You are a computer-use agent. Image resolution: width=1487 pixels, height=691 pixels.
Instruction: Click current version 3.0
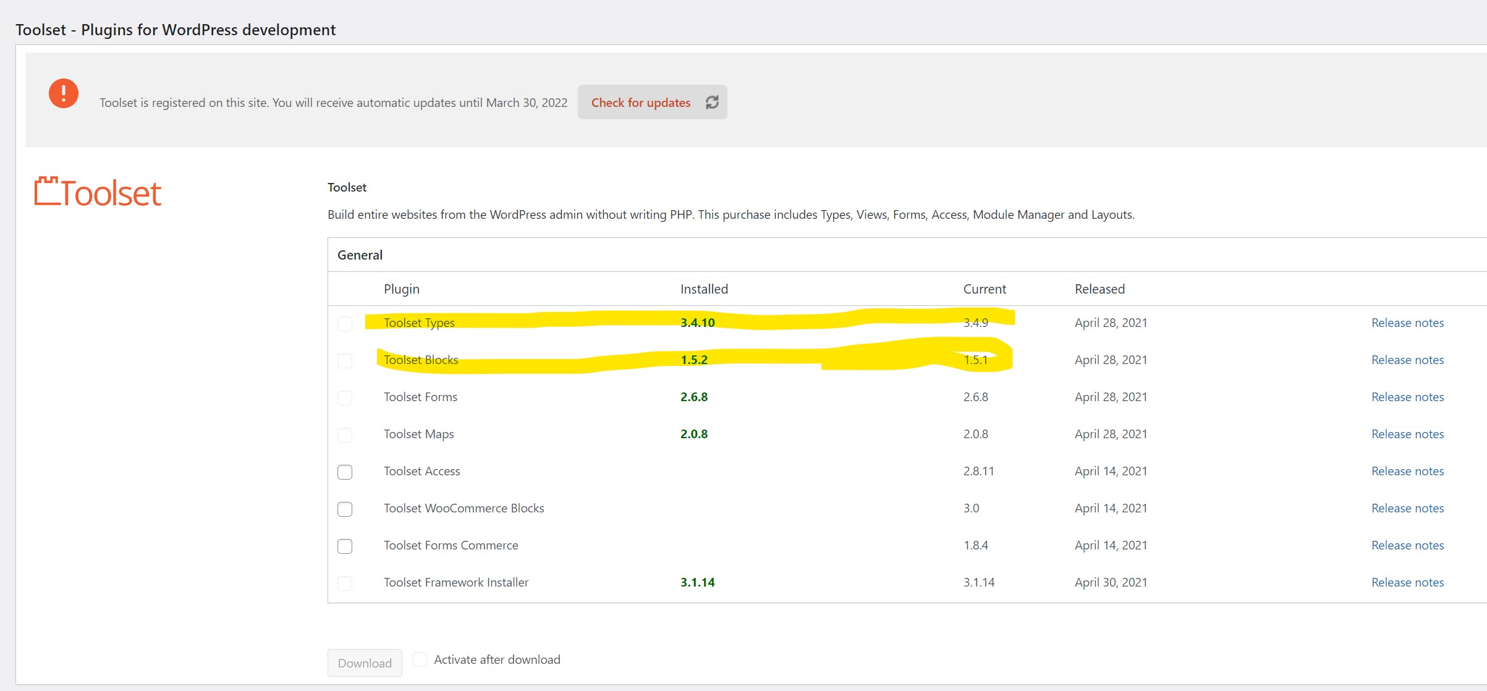[x=971, y=508]
